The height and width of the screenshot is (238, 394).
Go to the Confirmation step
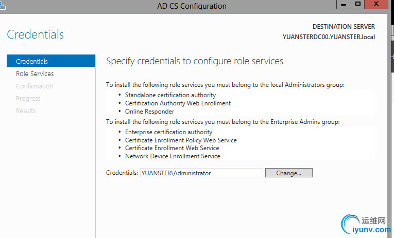pos(35,86)
